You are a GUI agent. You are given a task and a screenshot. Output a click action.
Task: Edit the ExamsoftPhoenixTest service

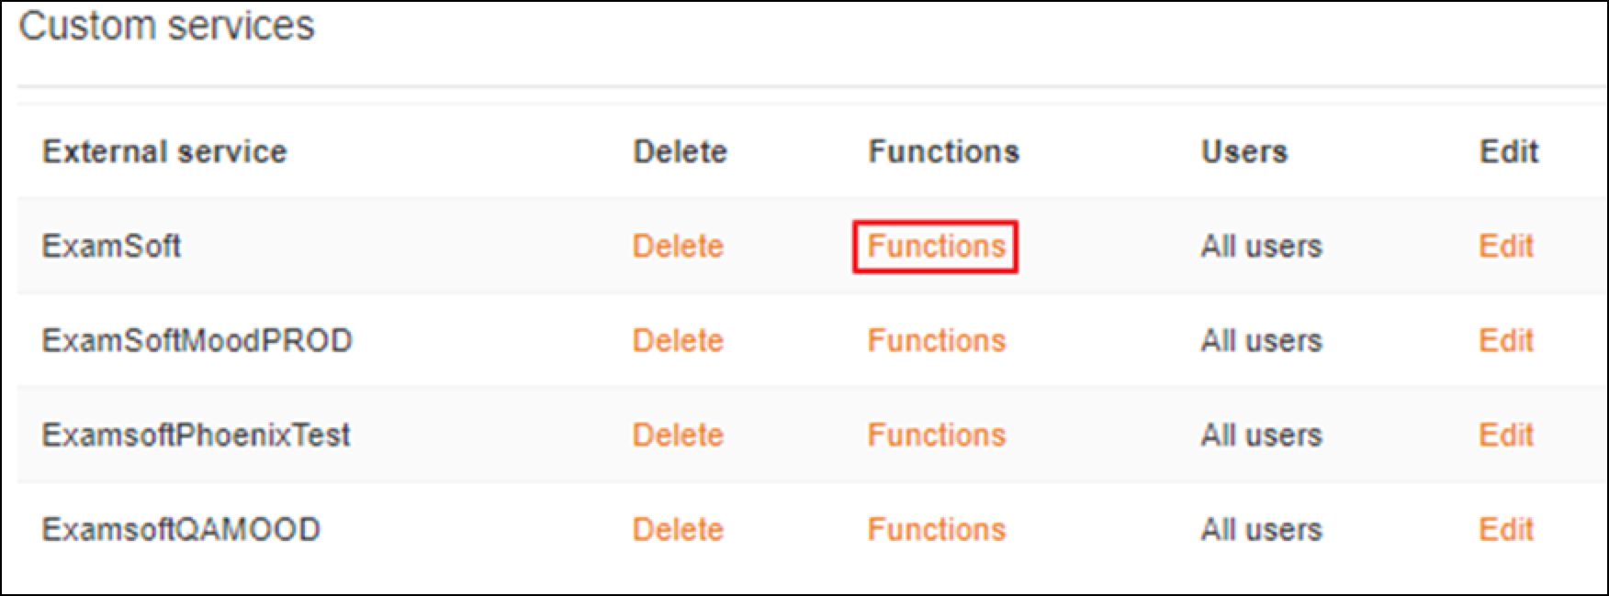pos(1506,435)
